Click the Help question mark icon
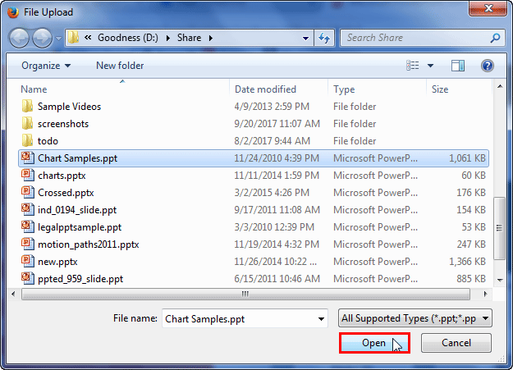Viewport: 513px width, 370px height. tap(488, 66)
